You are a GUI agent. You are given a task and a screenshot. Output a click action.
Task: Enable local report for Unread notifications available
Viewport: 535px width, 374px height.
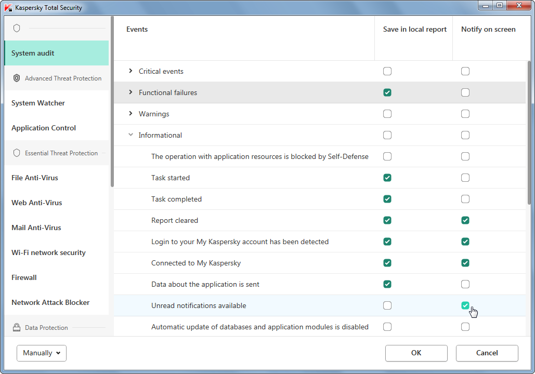pos(387,305)
